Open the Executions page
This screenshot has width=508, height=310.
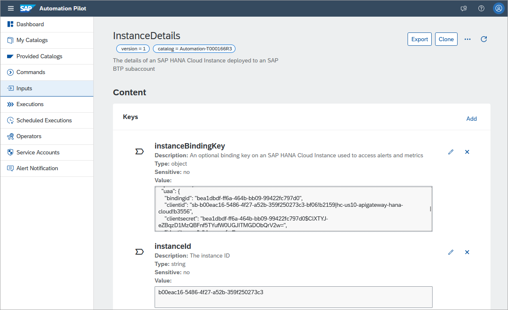click(47, 104)
